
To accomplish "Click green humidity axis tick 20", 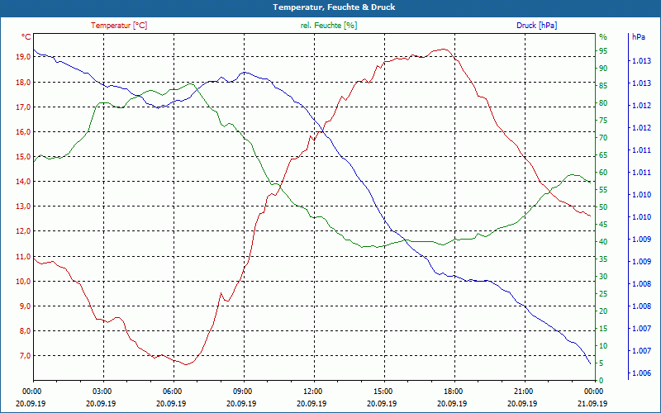I will click(603, 311).
